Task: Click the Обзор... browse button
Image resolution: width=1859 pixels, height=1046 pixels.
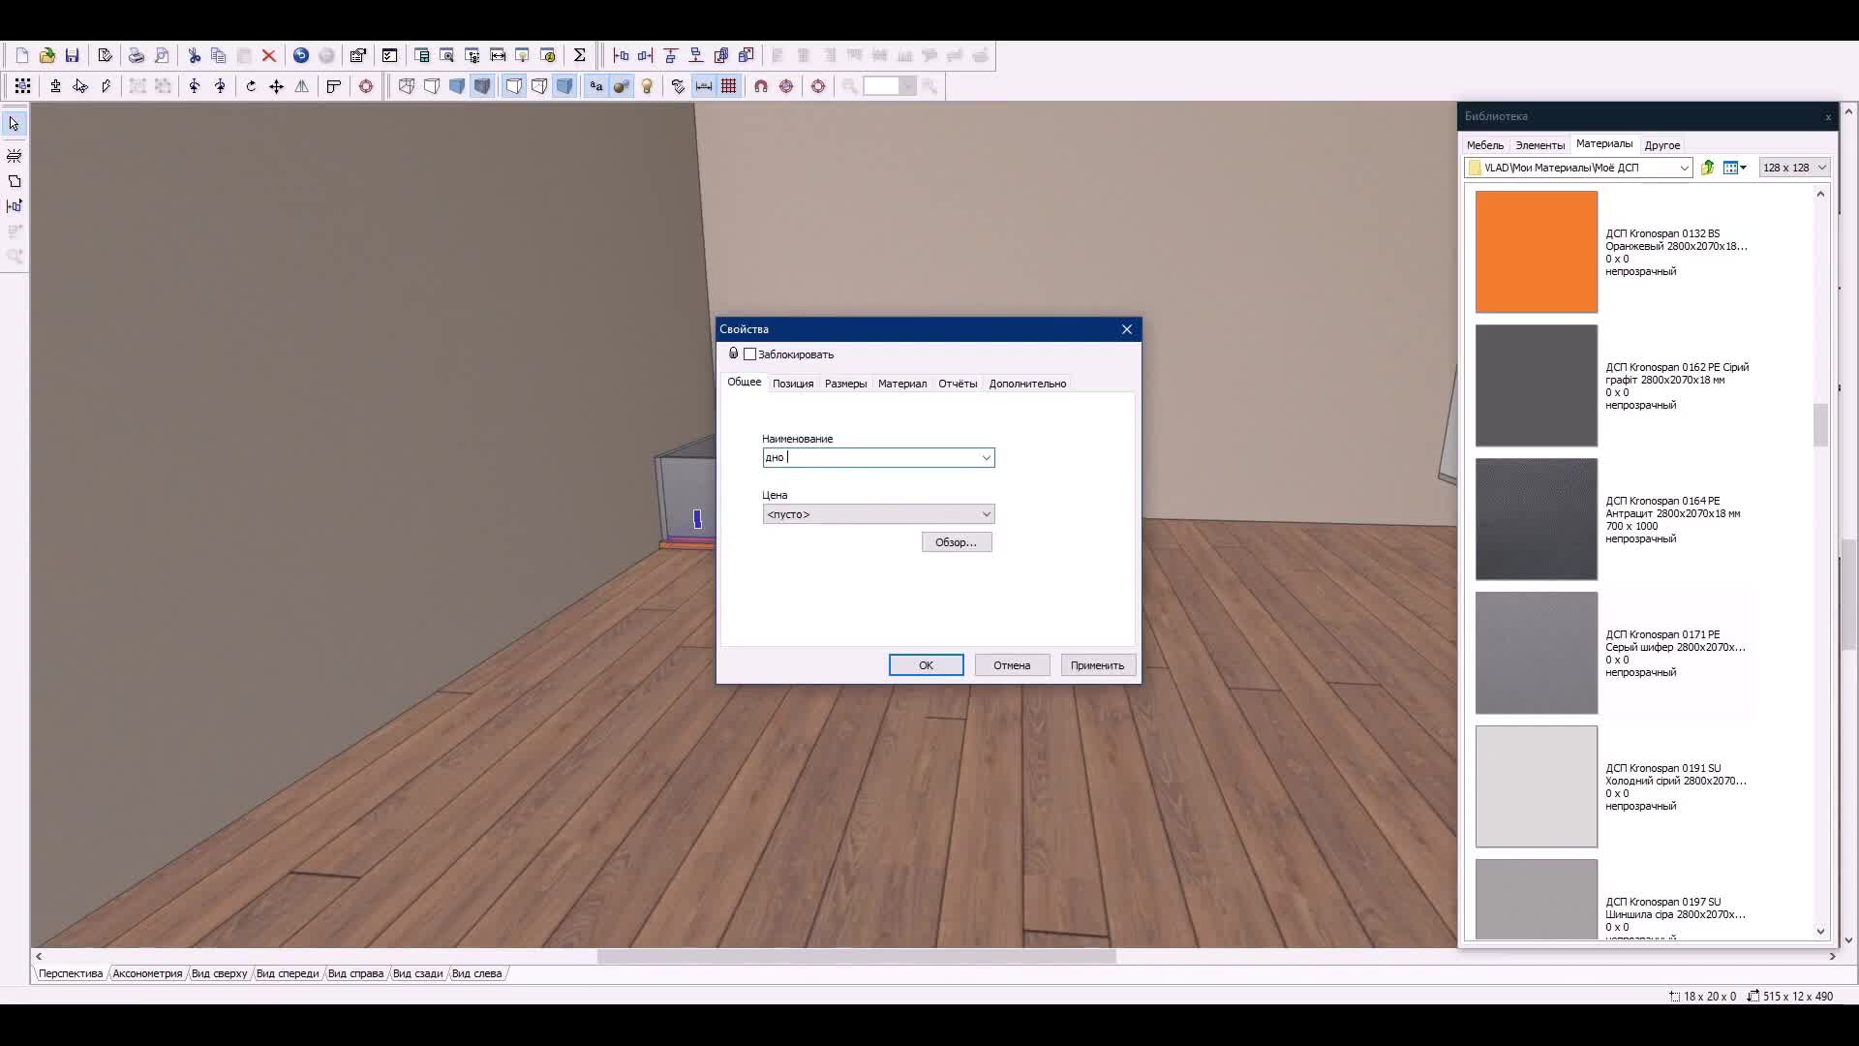Action: pos(957,542)
